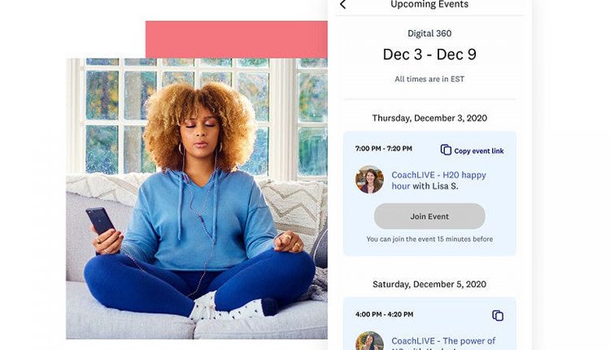Click the coral pink color block

pos(237,39)
